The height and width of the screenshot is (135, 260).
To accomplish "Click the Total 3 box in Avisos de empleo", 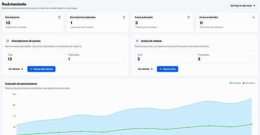I will coord(164,57).
